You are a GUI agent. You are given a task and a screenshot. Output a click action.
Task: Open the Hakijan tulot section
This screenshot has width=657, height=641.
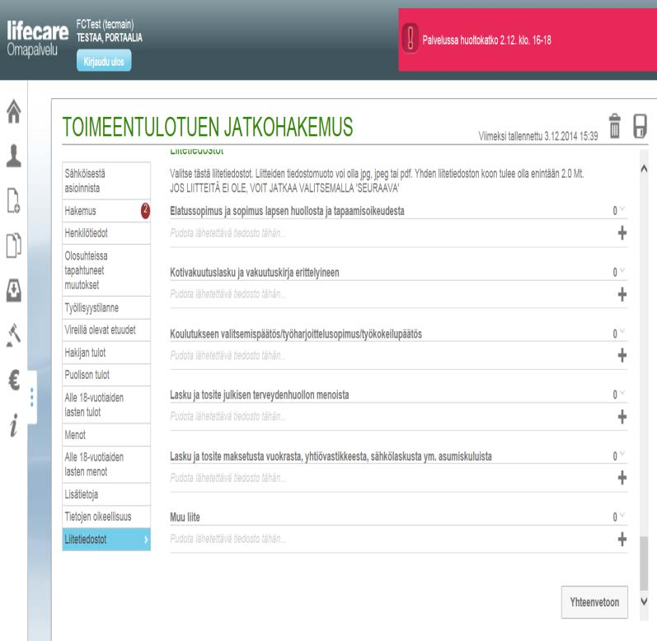coord(106,353)
